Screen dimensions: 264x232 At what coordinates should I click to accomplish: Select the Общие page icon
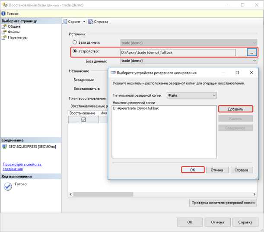4,26
